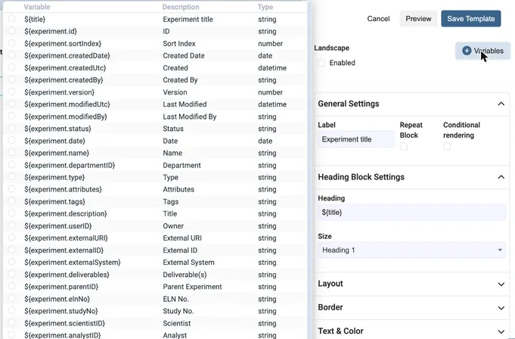
Task: Click the 'Deliverable(s)' description cell
Action: click(x=185, y=275)
